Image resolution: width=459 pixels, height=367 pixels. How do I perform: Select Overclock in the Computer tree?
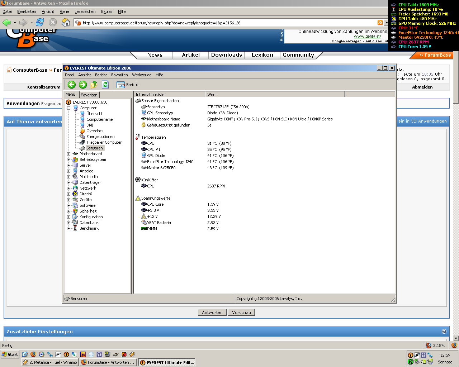[x=95, y=131]
